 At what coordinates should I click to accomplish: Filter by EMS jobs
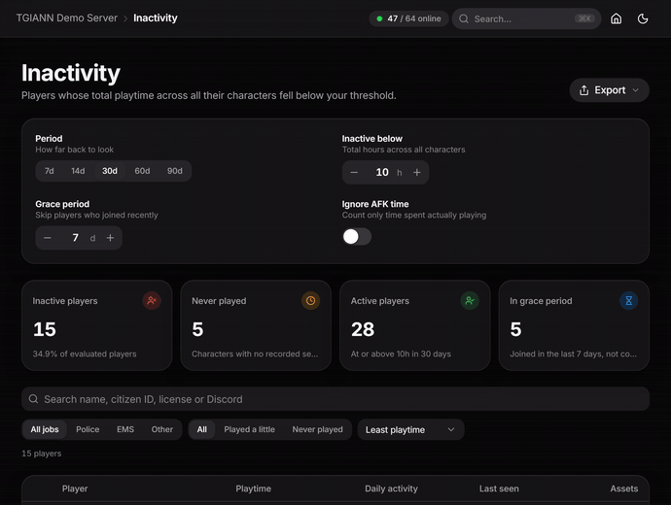coord(125,429)
